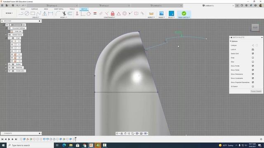Switch to the Solid tab
This screenshot has width=264, height=148.
pyautogui.click(x=23, y=9)
